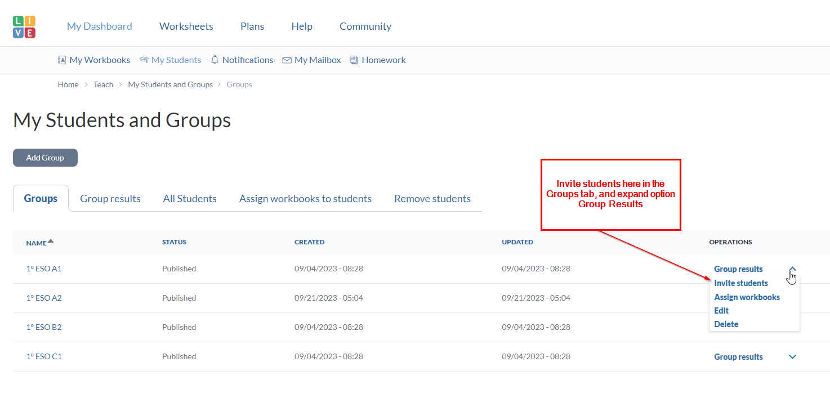Viewport: 830px width, 402px height.
Task: Open the All Students tab
Action: (190, 199)
